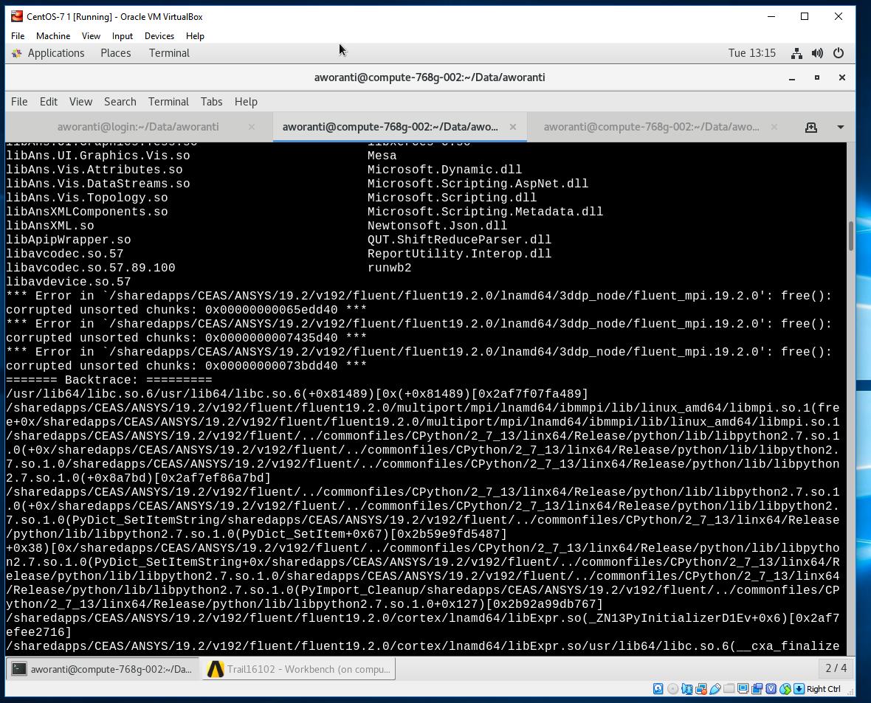Viewport: 871px width, 703px height.
Task: Click the VirtualBox optical disc status icon
Action: click(672, 689)
